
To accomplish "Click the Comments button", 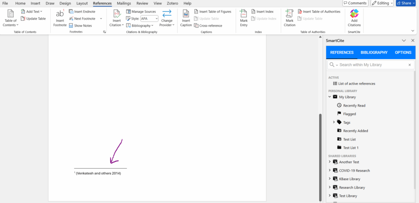I will pos(355,3).
